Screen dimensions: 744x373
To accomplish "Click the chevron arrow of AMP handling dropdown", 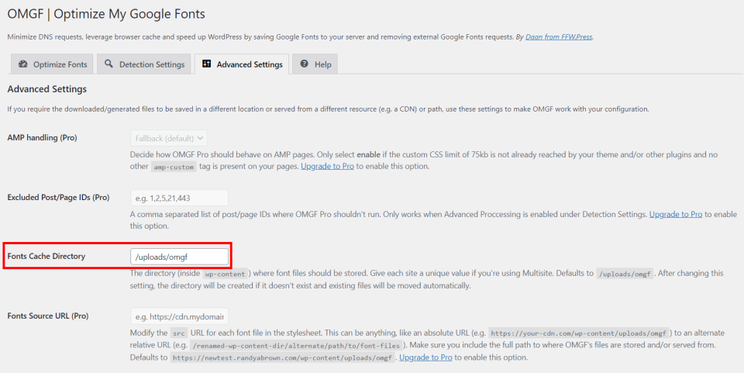I will pyautogui.click(x=200, y=137).
